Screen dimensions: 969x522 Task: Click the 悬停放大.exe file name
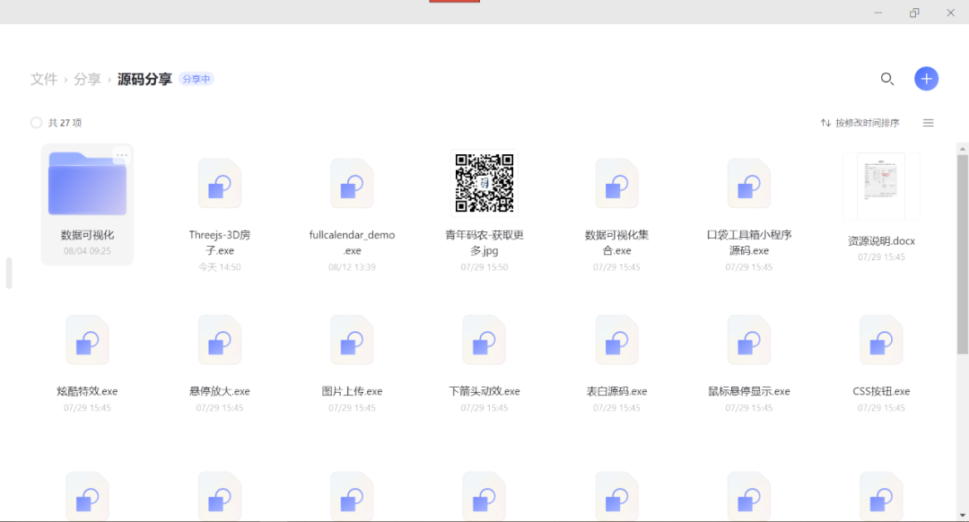coord(220,391)
